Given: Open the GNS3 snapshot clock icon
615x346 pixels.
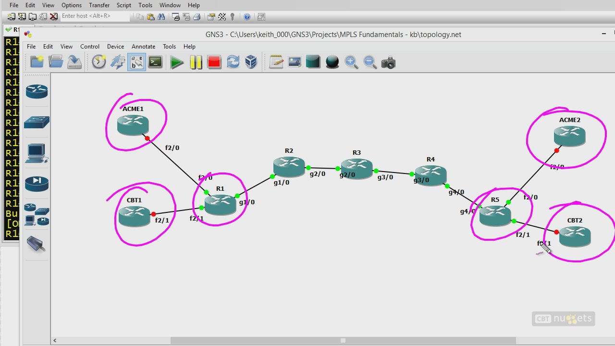Looking at the screenshot, I should [x=99, y=62].
